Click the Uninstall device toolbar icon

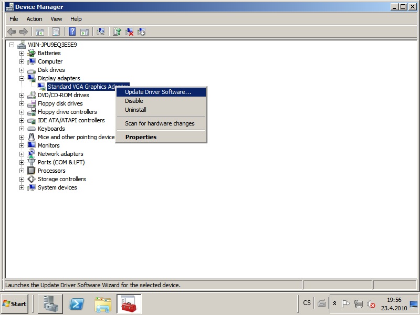click(129, 31)
